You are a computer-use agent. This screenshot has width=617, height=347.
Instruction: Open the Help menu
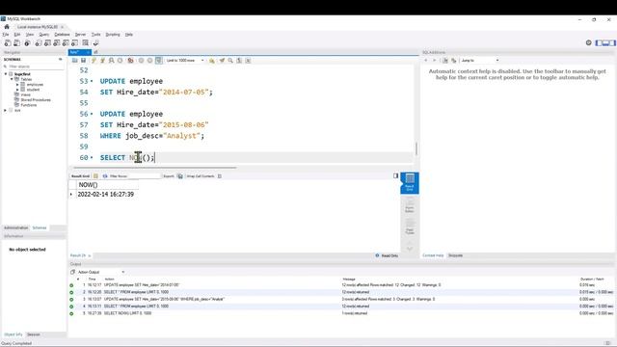tap(128, 35)
